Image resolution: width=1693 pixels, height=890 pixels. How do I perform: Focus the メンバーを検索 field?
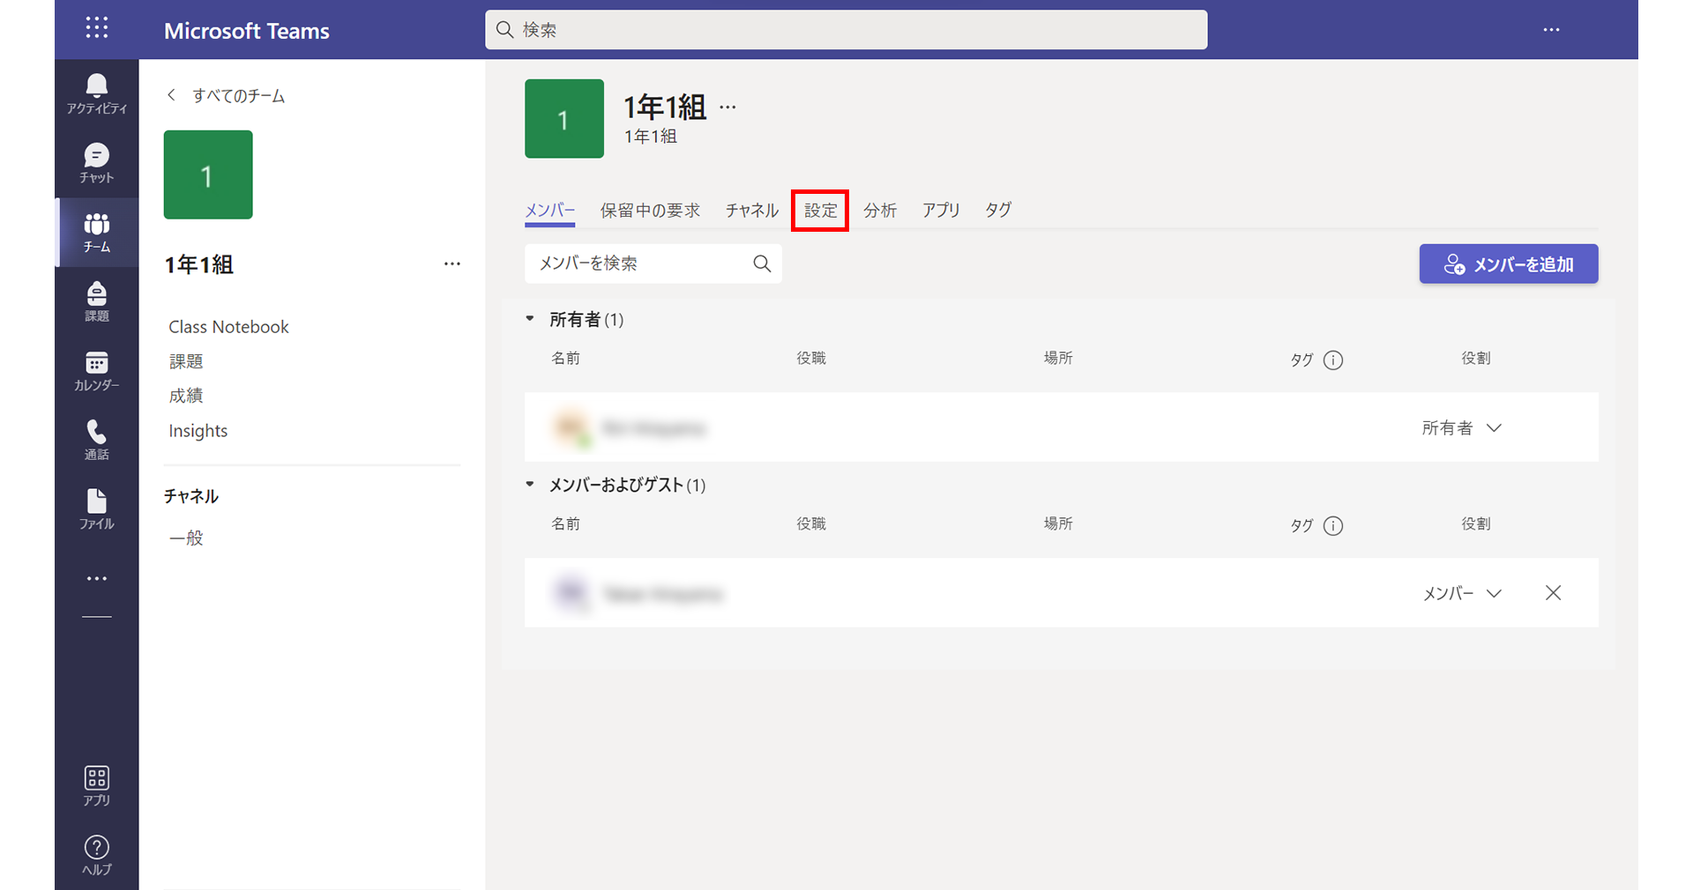click(653, 263)
